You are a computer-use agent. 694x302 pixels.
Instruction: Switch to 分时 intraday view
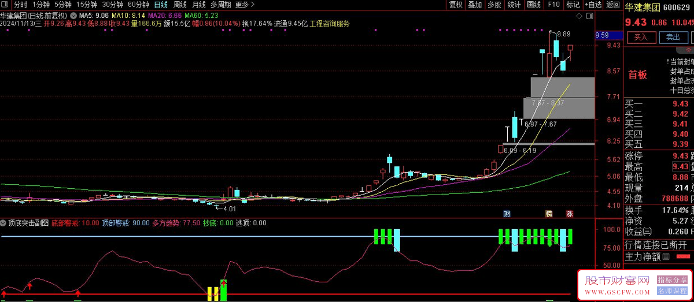tap(20, 5)
